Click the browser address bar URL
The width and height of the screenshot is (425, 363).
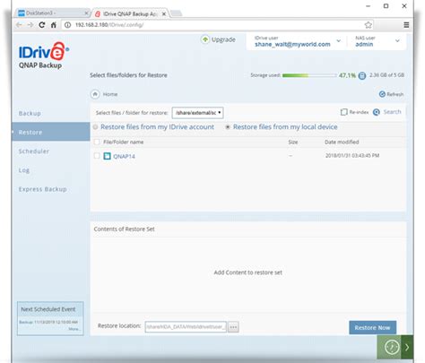109,25
